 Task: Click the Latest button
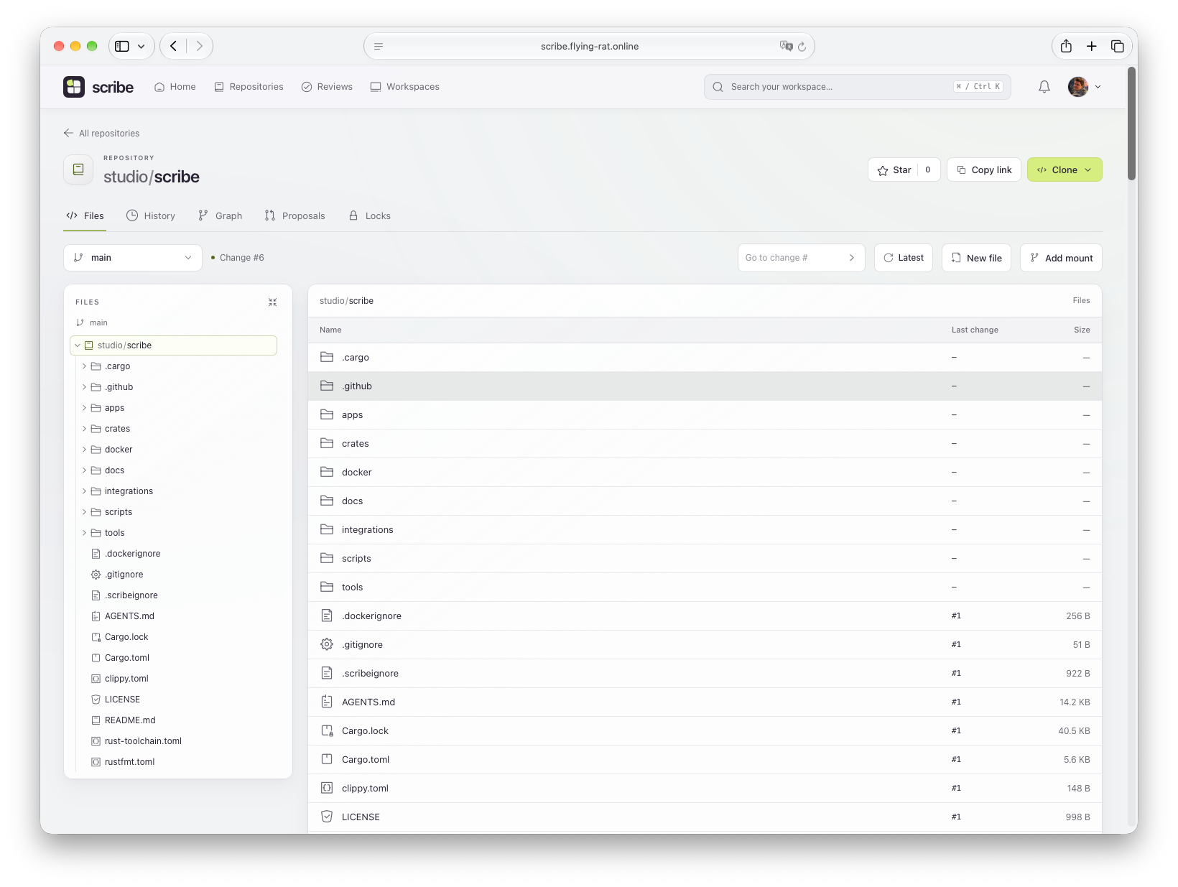click(x=904, y=258)
